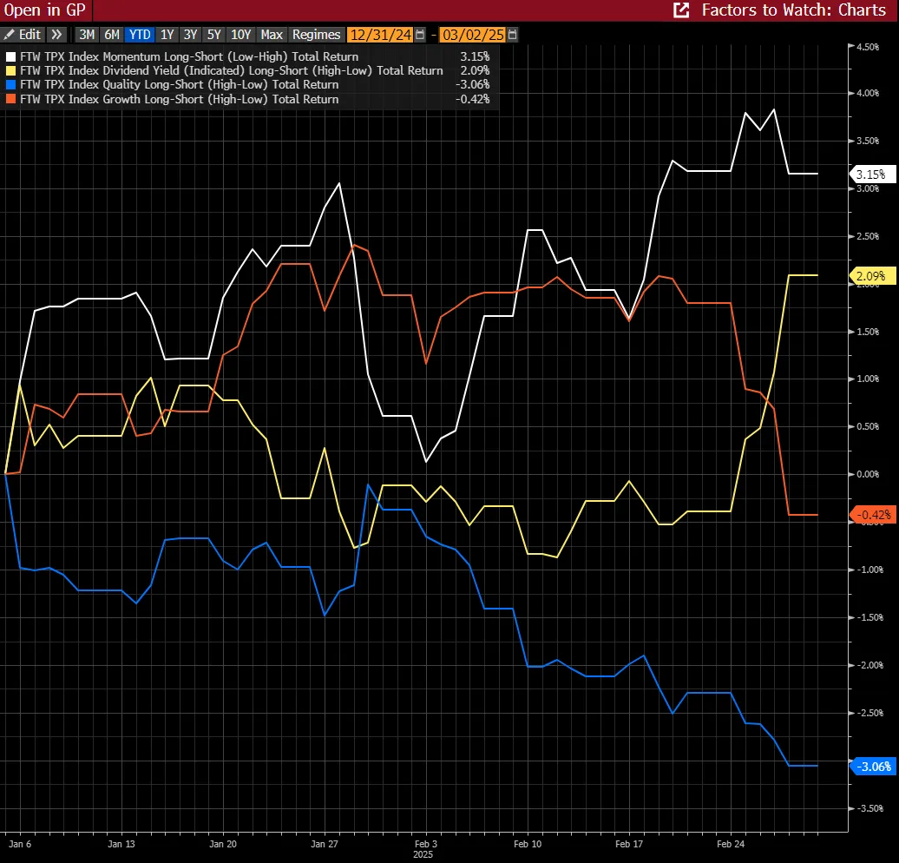Expand the double-chevron toolbar arrow
The height and width of the screenshot is (863, 899).
[56, 35]
